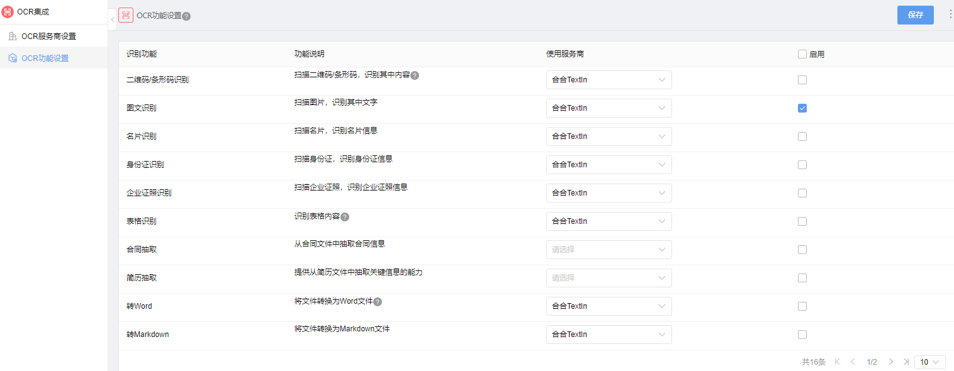Click the 合同抽取 row name
This screenshot has width=954, height=371.
(x=142, y=250)
